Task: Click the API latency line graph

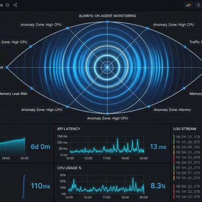Action: 107,146
